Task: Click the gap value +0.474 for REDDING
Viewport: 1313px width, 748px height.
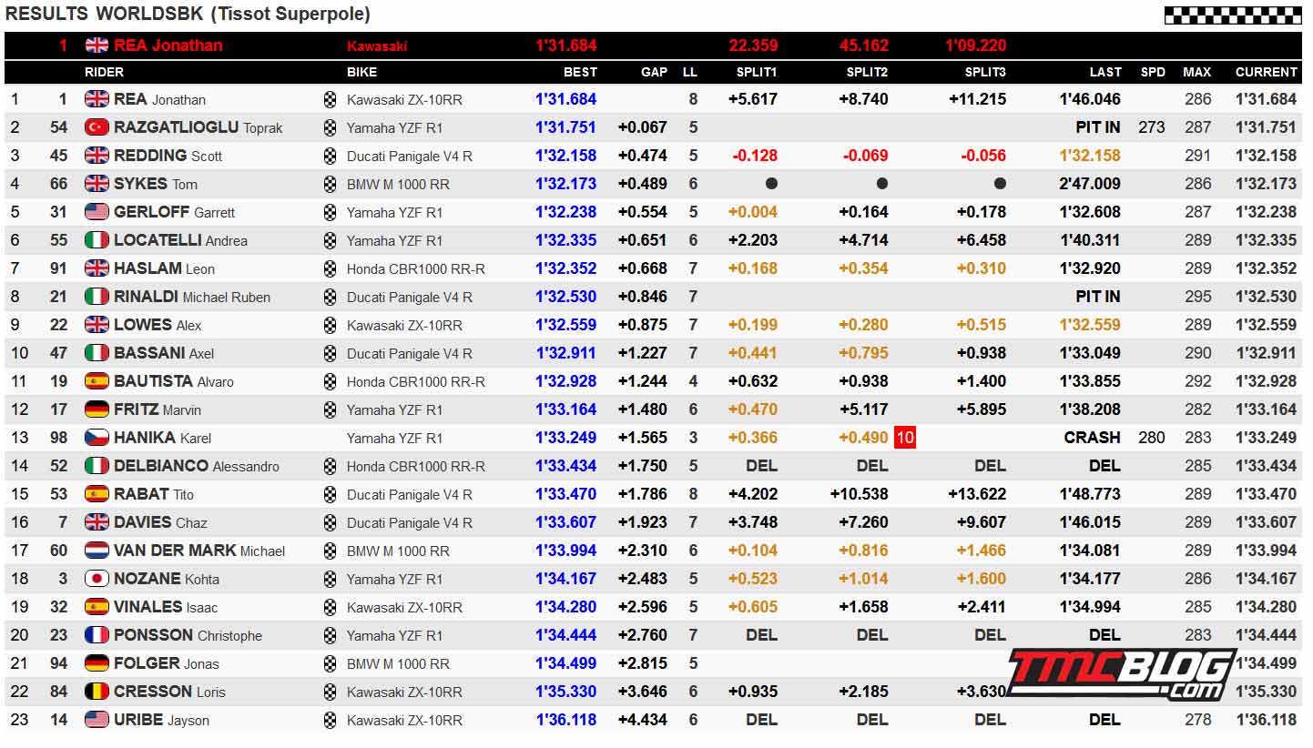Action: 643,156
